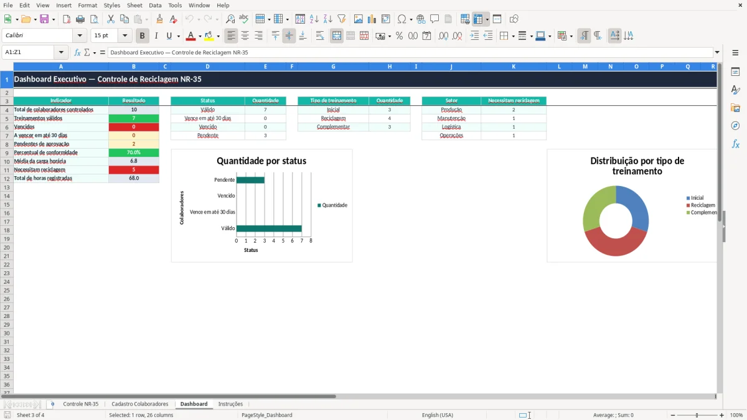Click the Clone Formatting paintbrush icon
Viewport: 747px width, 420px height.
pos(160,19)
